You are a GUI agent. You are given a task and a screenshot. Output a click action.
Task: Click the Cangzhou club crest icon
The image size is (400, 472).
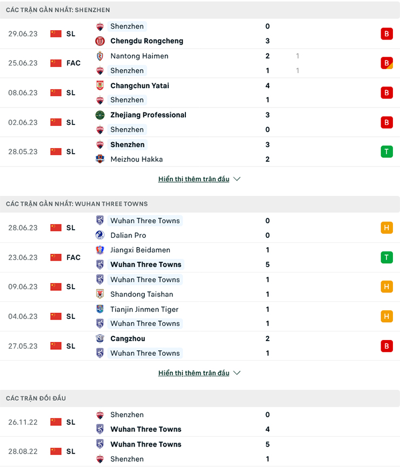pyautogui.click(x=100, y=338)
